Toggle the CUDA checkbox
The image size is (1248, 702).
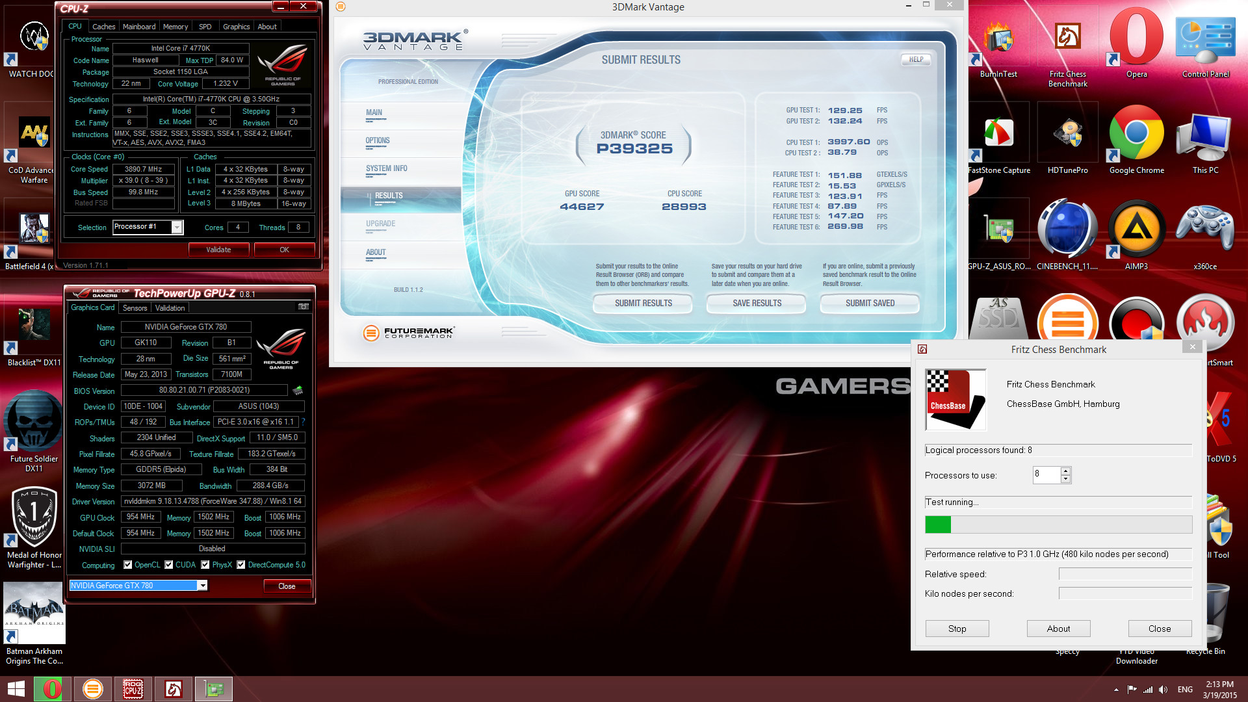[169, 565]
